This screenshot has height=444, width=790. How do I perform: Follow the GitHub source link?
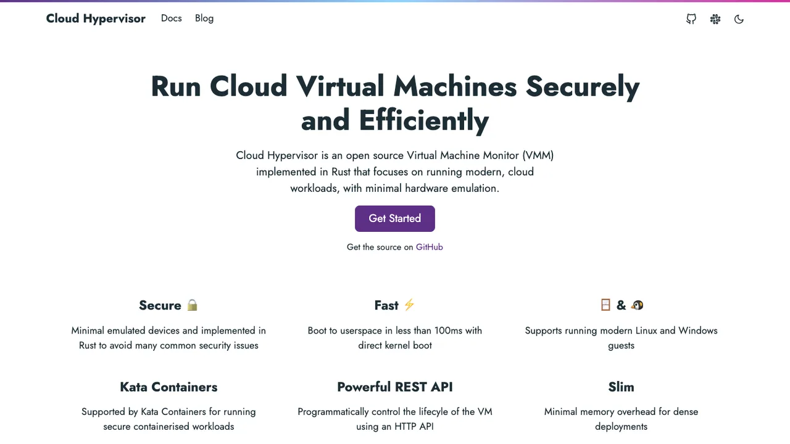pos(430,247)
